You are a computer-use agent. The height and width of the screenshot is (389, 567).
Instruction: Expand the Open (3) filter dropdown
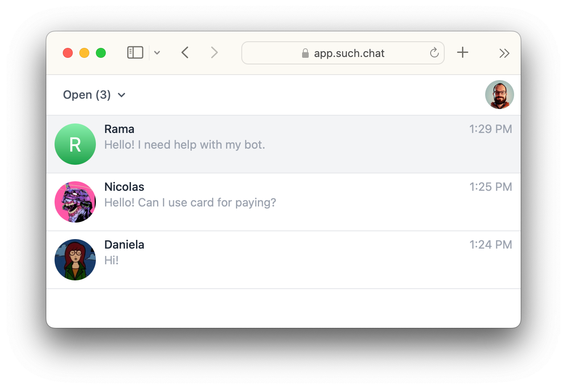click(x=94, y=95)
